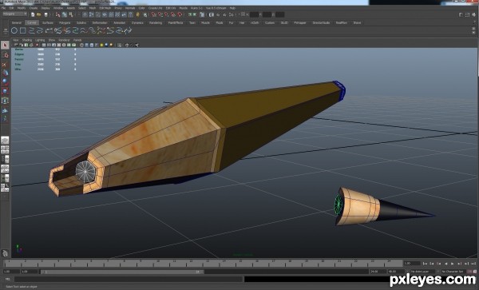Screen dimensions: 479x290
Task: Click the Faces row in heads-up display
Action: tap(45, 59)
